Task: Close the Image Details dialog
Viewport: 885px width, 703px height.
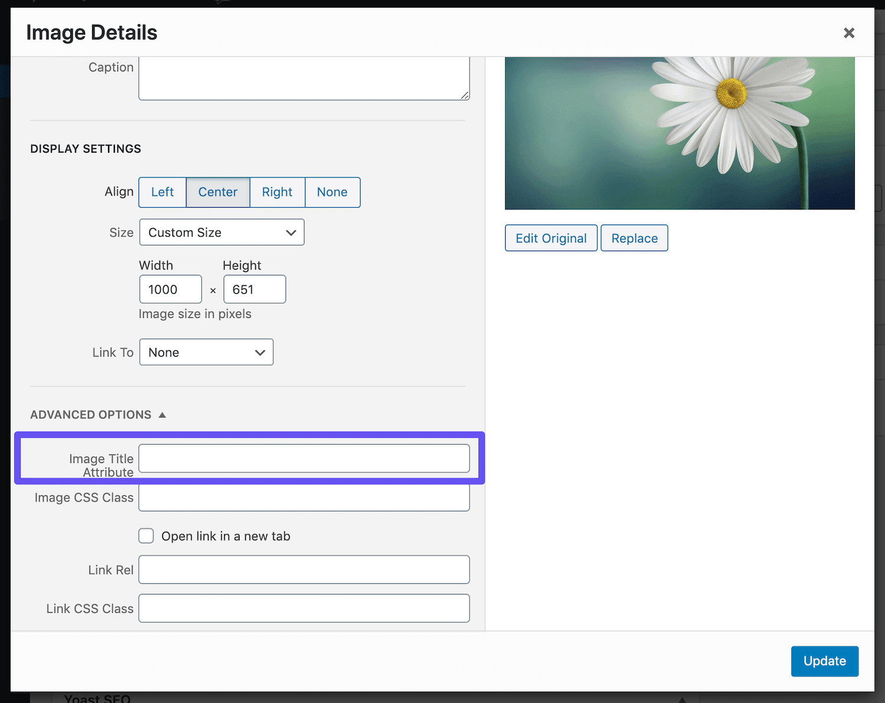Action: click(848, 33)
